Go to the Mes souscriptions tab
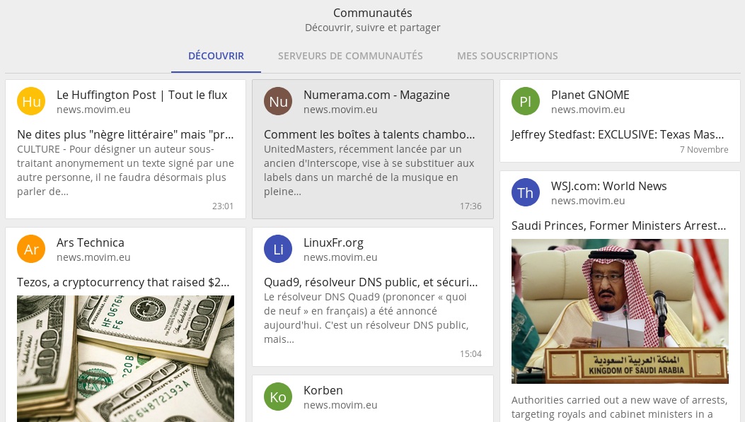Image resolution: width=745 pixels, height=422 pixels. tap(507, 56)
